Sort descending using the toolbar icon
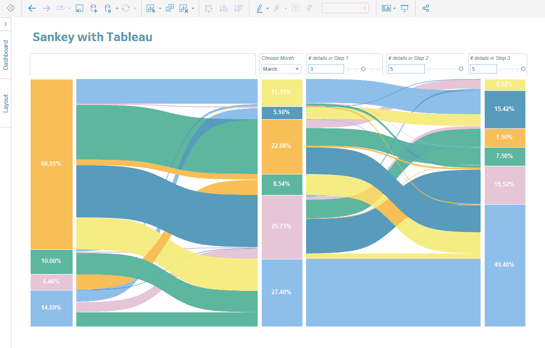Screen dimensions: 545x348 [x=238, y=8]
